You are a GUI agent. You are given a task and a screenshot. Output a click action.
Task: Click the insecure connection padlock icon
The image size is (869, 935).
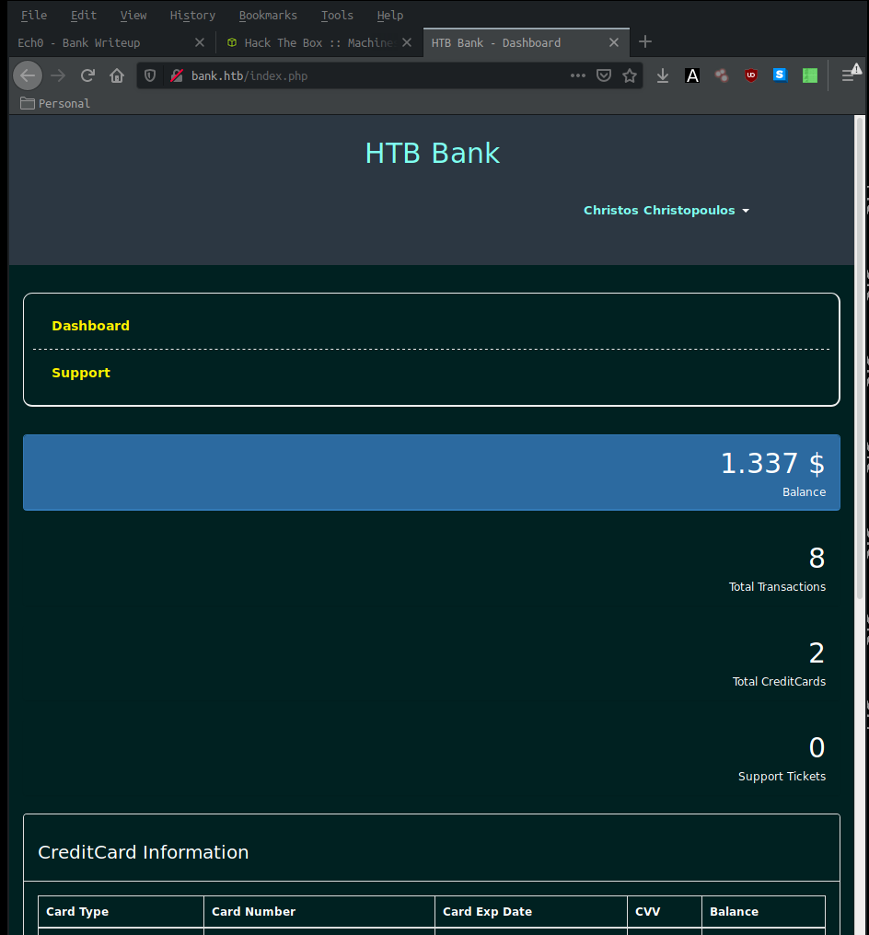(x=176, y=75)
